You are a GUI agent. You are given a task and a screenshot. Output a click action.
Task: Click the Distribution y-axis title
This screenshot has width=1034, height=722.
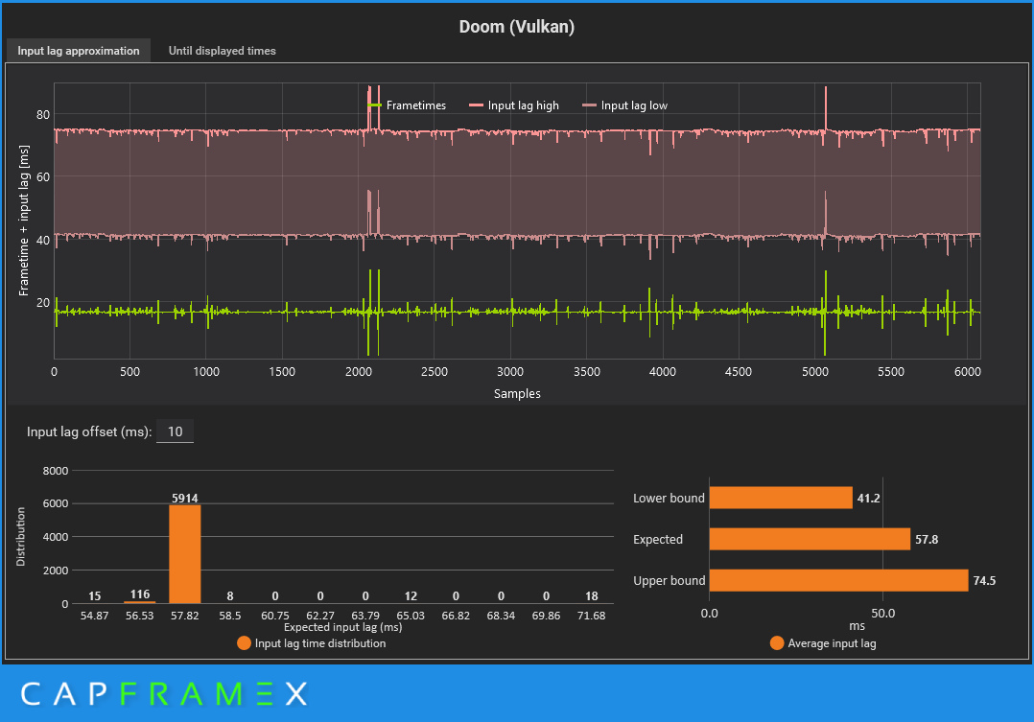click(20, 537)
